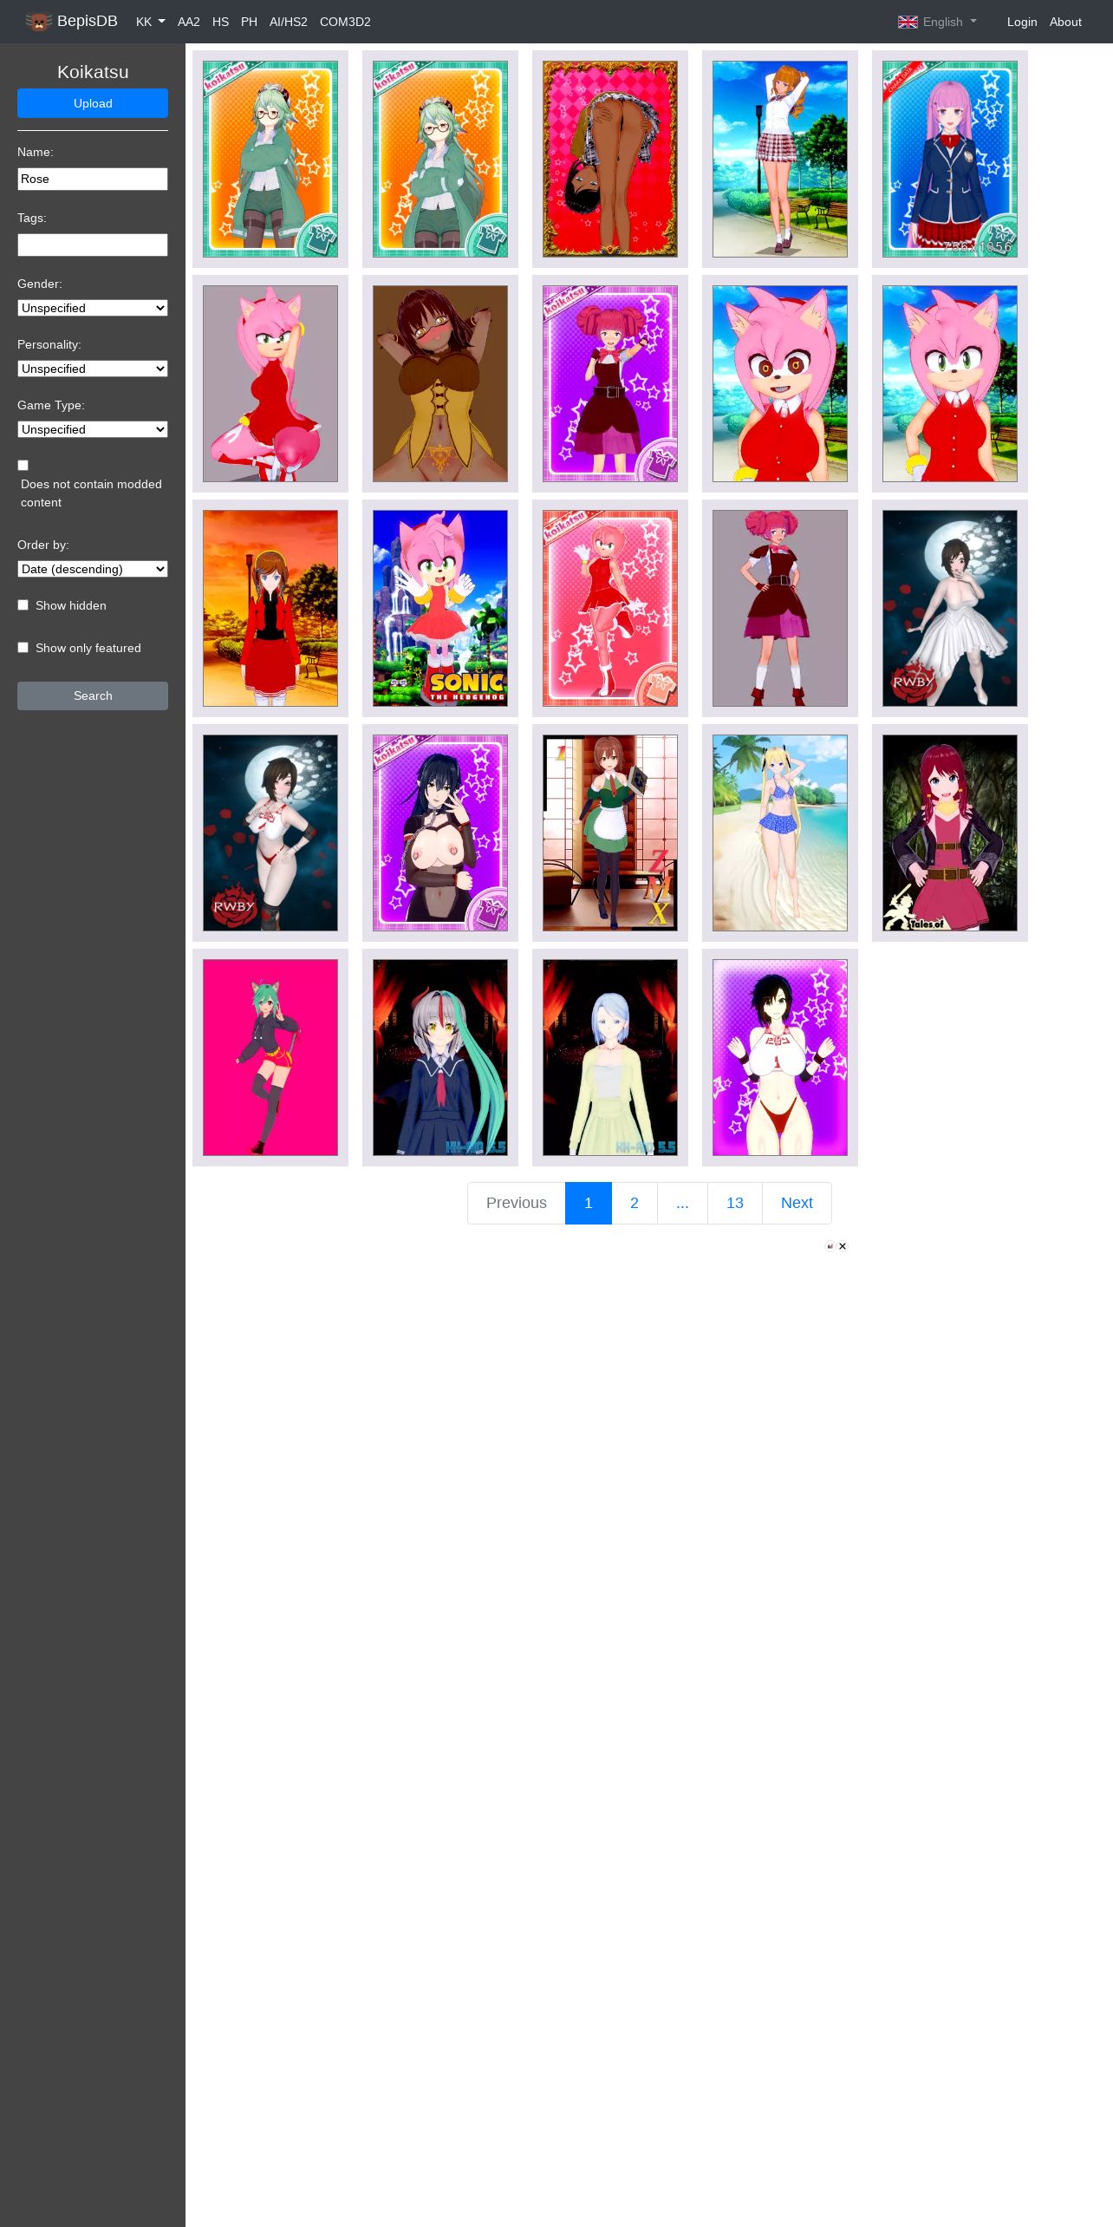Open the AI/HS2 section
This screenshot has height=2227, width=1113.
289,22
